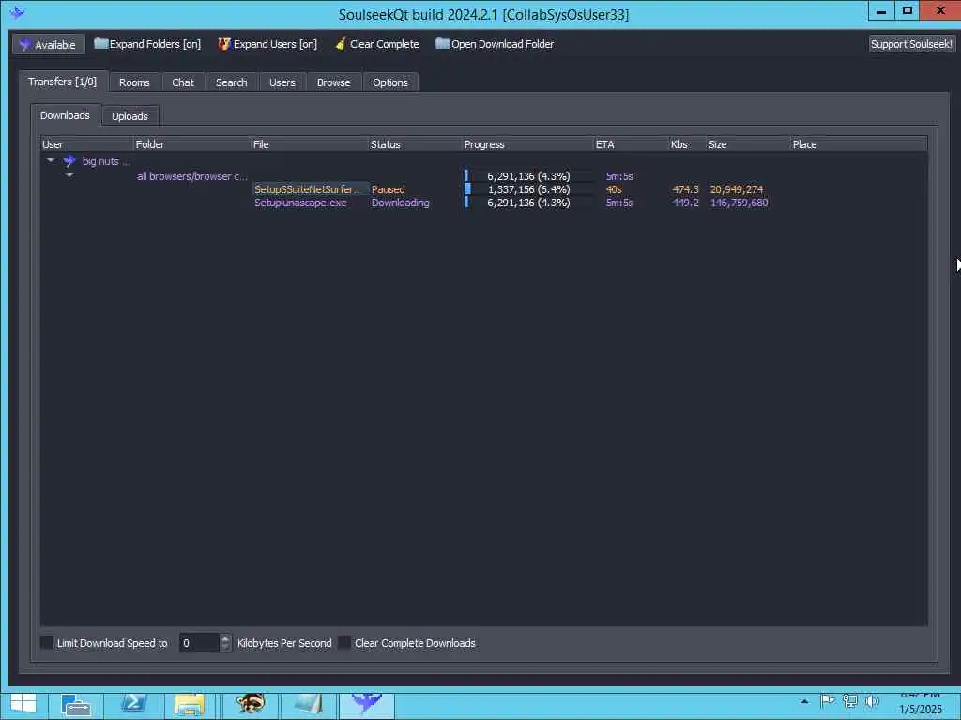
Task: Click the Paused status text
Action: click(x=388, y=189)
